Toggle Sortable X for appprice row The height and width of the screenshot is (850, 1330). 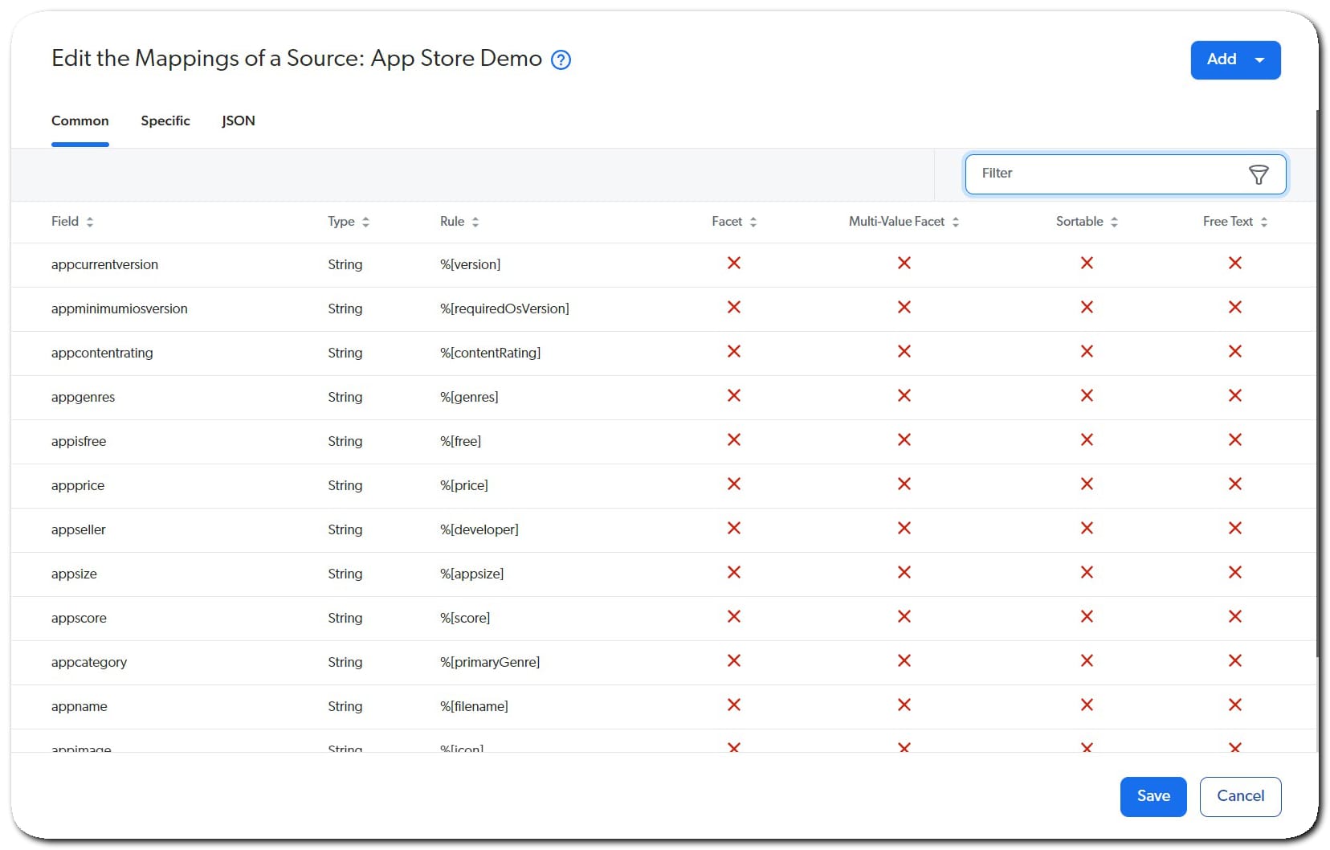(x=1086, y=484)
